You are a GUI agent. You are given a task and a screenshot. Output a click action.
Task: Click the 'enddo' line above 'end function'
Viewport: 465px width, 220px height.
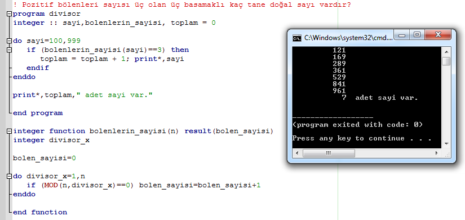24,194
